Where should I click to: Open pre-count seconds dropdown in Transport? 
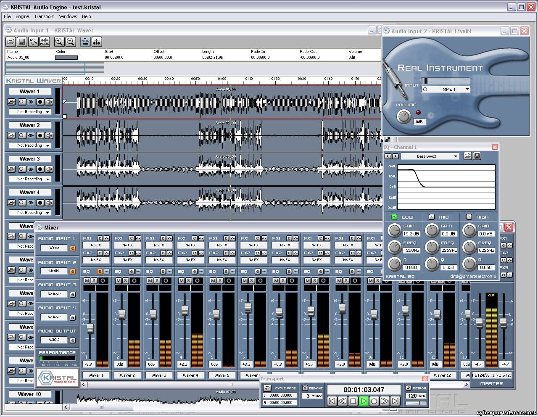[313, 396]
